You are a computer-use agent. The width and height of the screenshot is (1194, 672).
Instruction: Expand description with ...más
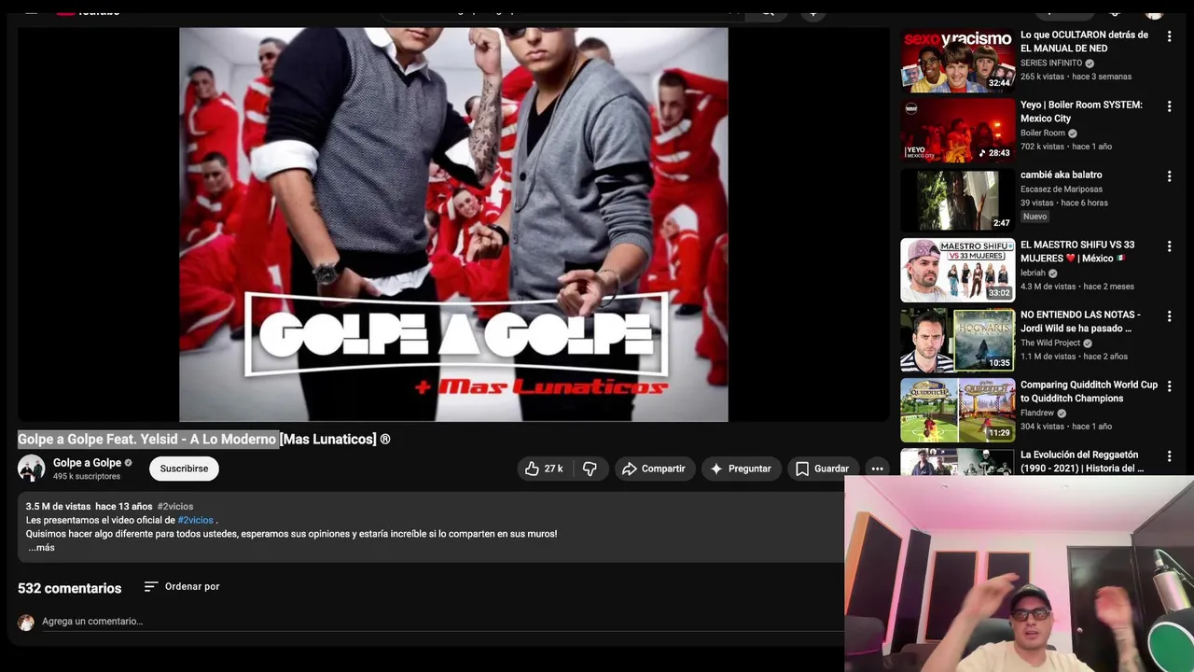(41, 548)
